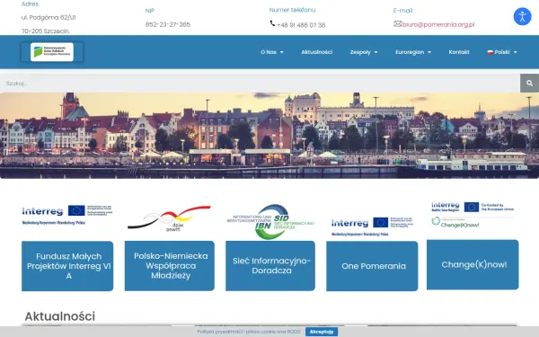The width and height of the screenshot is (539, 337).
Task: Click the search magnifier button
Action: click(529, 83)
